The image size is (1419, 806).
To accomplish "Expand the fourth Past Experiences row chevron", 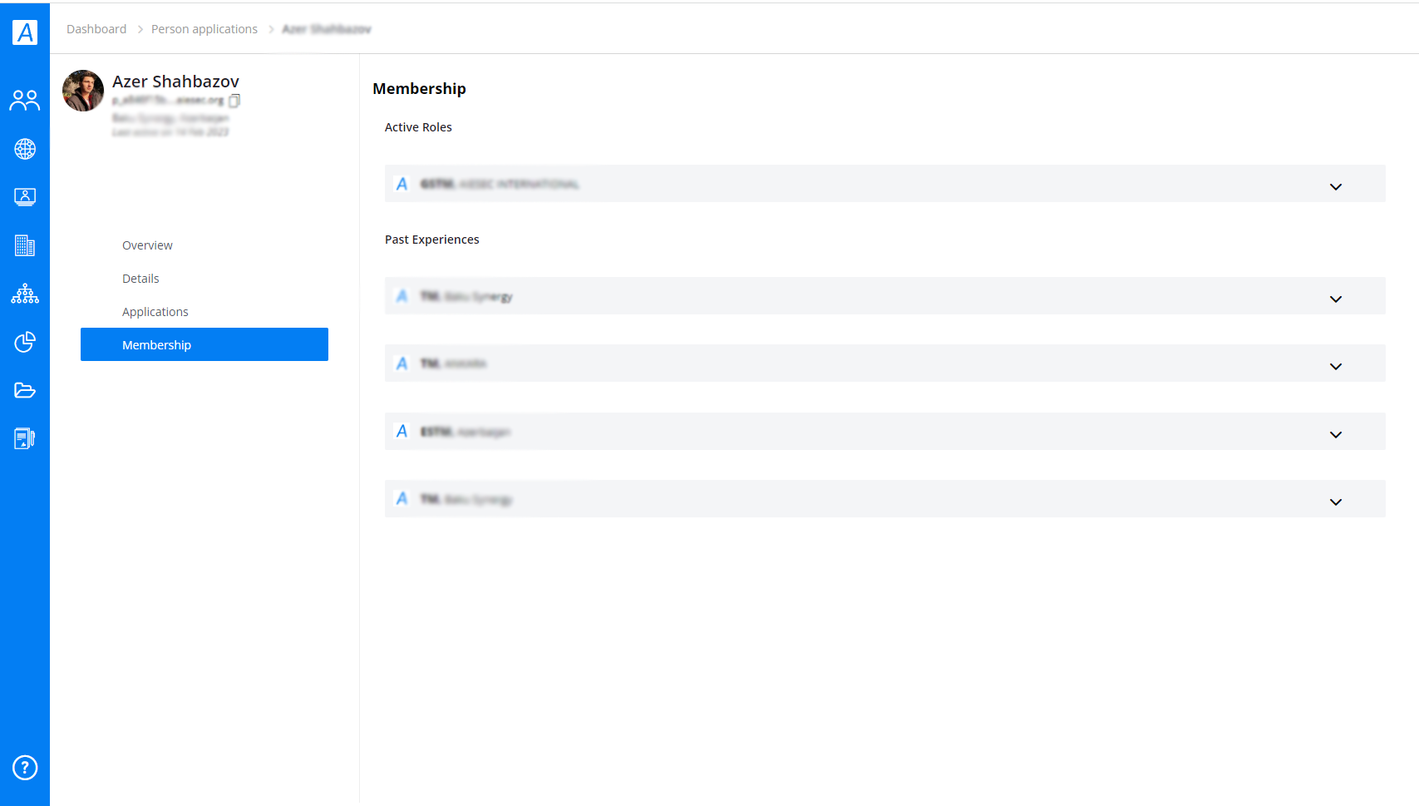I will click(x=1336, y=502).
